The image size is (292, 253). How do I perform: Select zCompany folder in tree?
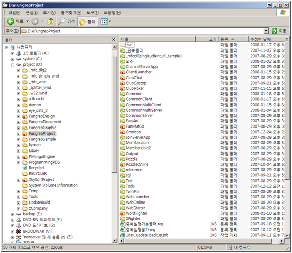tap(38, 208)
